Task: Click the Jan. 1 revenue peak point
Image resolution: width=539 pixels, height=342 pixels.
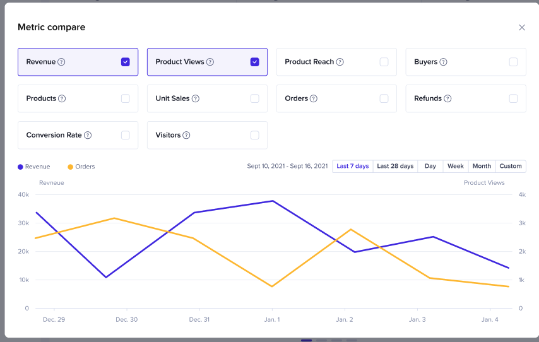Action: [273, 201]
